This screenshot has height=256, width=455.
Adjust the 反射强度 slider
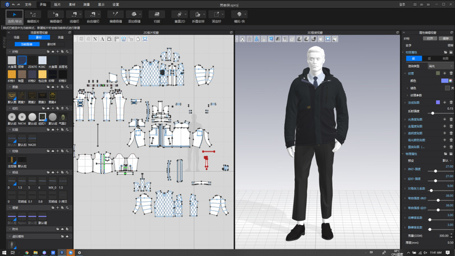click(x=433, y=113)
